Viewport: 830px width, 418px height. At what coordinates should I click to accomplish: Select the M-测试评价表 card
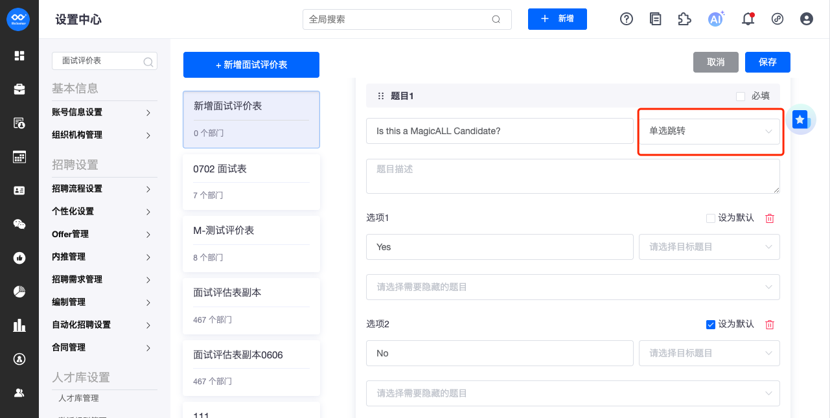(251, 244)
